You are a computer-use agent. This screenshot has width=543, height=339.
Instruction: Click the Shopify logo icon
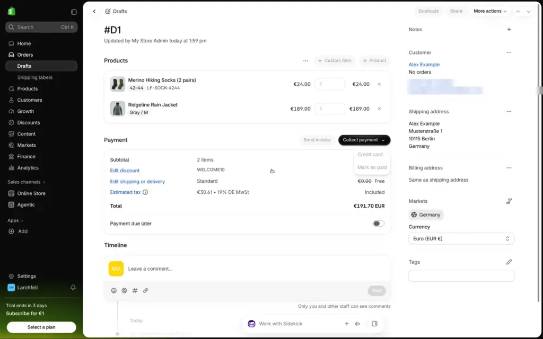coord(12,12)
